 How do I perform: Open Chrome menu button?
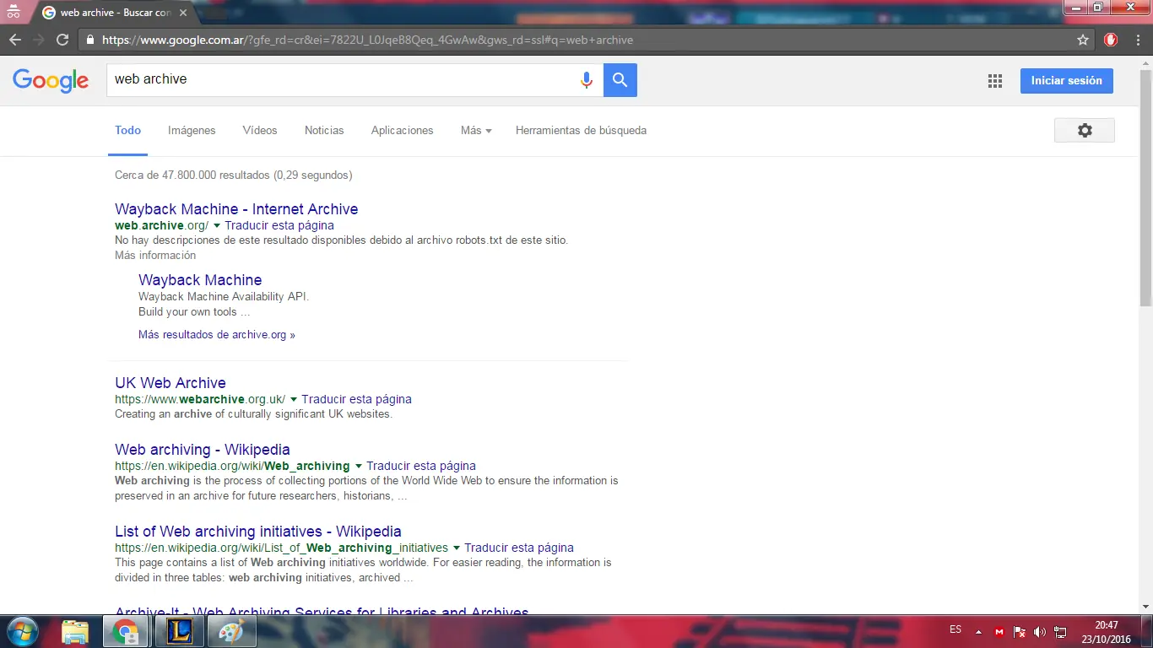point(1138,40)
